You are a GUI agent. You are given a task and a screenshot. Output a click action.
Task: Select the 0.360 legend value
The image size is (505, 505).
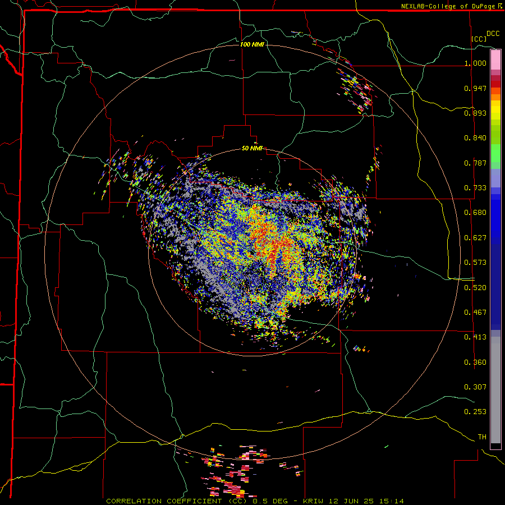tap(475, 362)
